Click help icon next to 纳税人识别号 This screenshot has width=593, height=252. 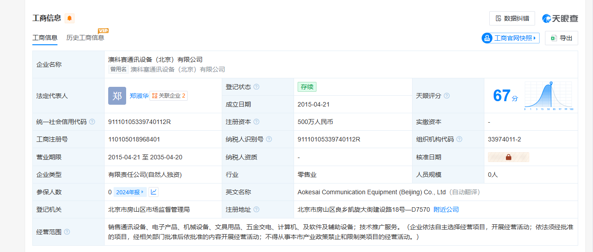click(269, 139)
